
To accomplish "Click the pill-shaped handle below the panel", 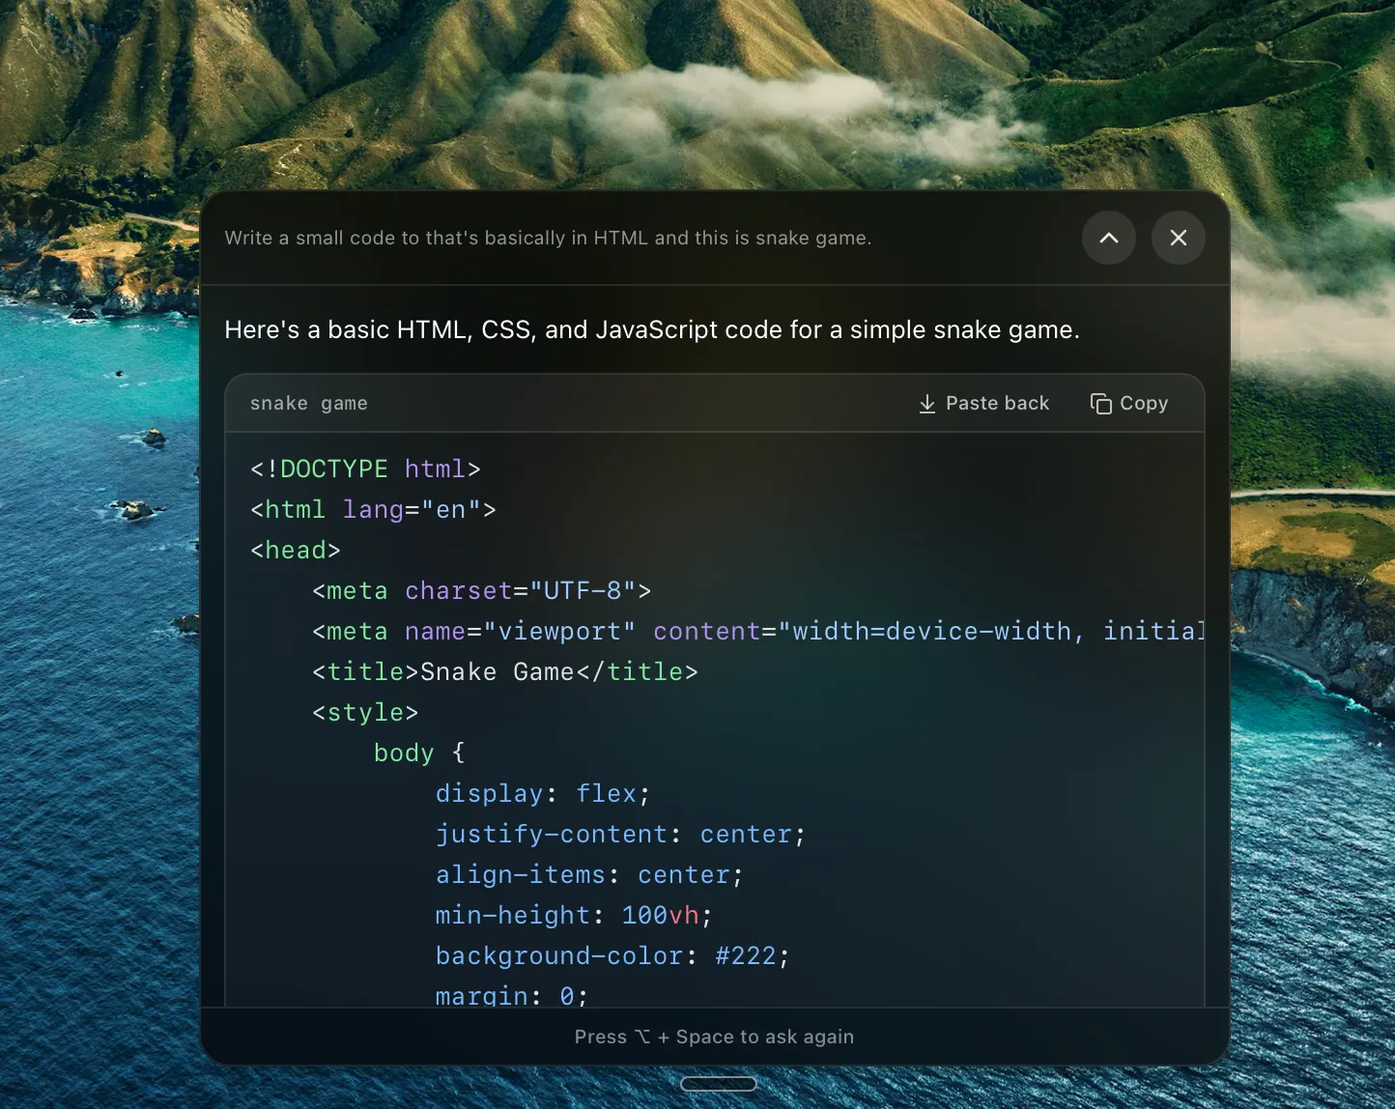I will tap(719, 1084).
